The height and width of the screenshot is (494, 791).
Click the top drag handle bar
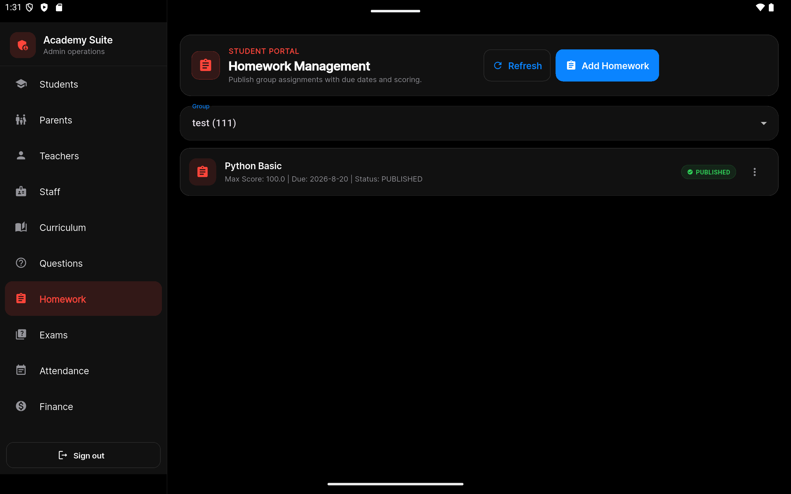(x=395, y=11)
